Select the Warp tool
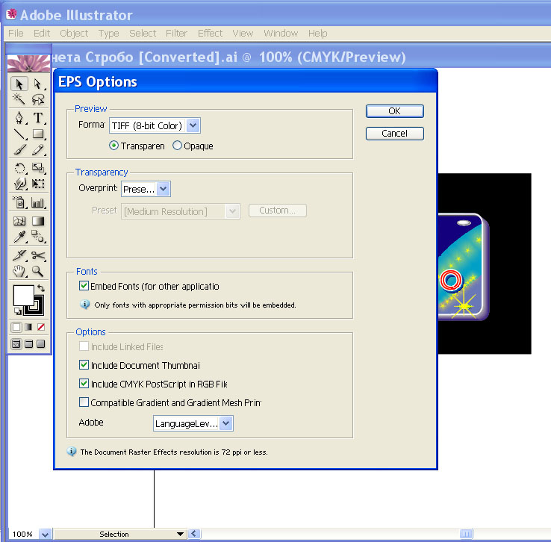 point(19,184)
